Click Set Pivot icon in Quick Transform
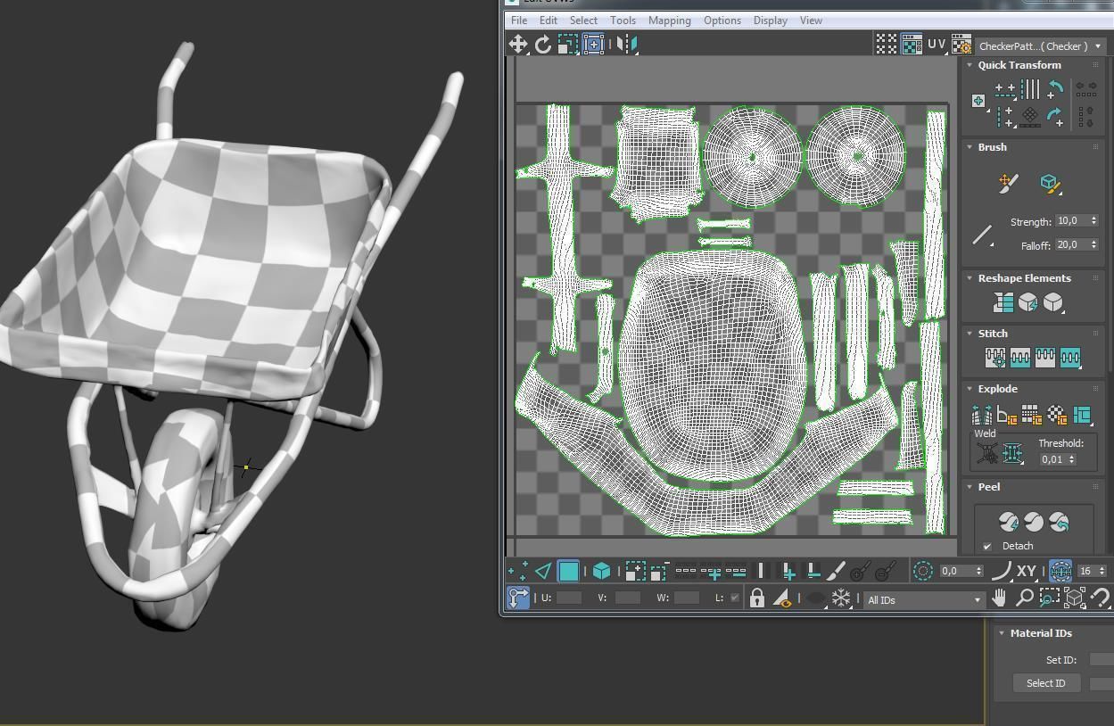This screenshot has width=1114, height=726. pyautogui.click(x=979, y=101)
